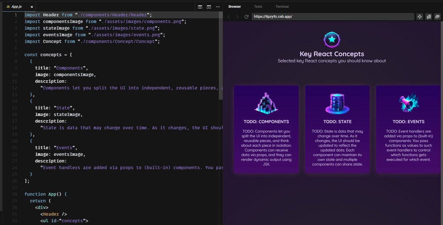Screen dimensions: 443x225
Task: Click the duplicate preview pane icon
Action: click(x=429, y=16)
